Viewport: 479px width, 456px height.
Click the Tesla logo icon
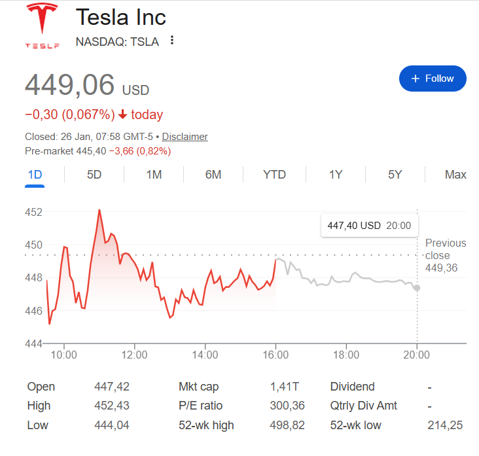click(42, 26)
